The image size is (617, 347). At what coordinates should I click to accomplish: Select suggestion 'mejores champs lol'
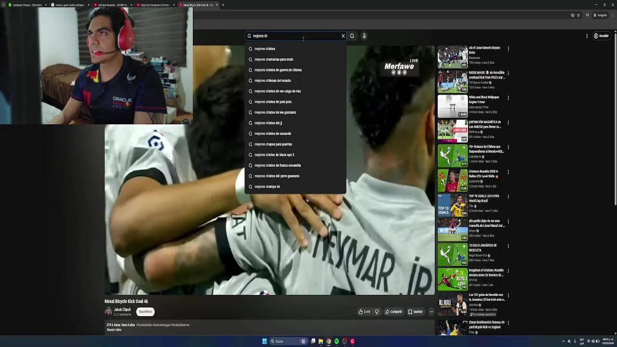(295, 187)
